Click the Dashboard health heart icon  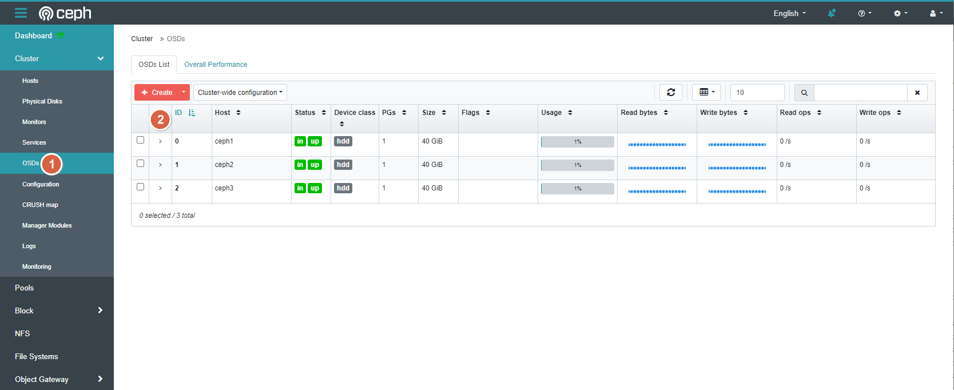[61, 35]
